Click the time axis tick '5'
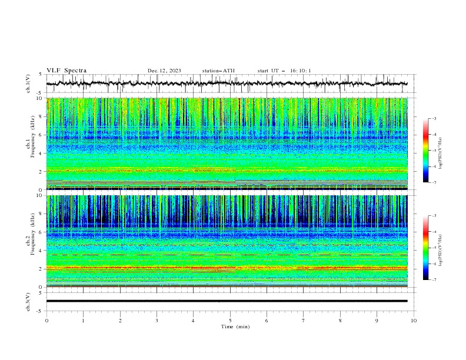The image size is (466, 360). pyautogui.click(x=230, y=321)
